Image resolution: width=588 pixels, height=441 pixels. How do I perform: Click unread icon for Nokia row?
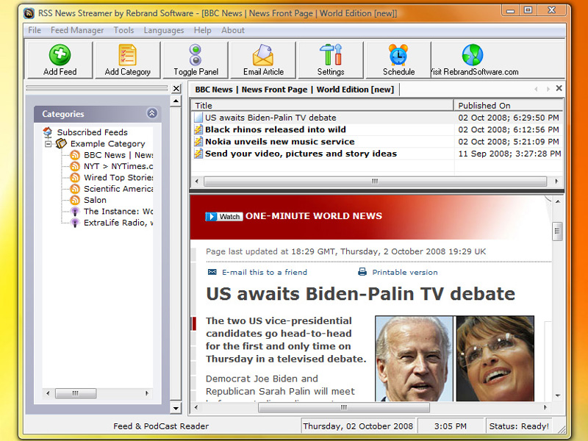[x=198, y=141]
